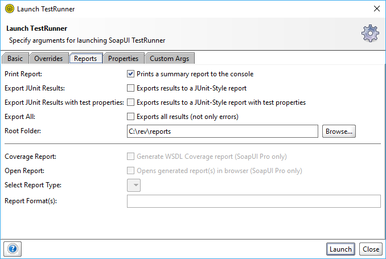
Task: Click the help question mark icon
Action: tap(13, 249)
